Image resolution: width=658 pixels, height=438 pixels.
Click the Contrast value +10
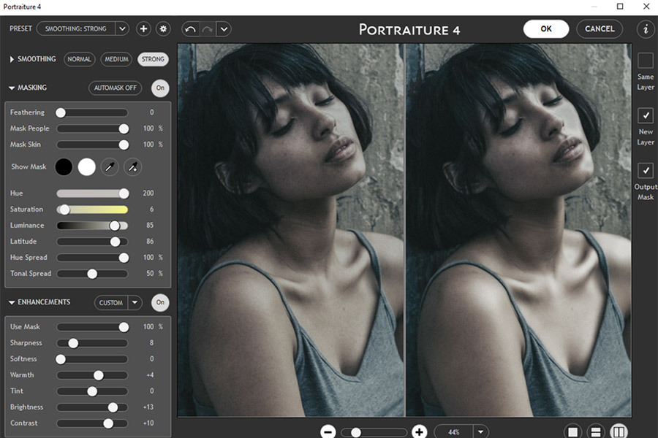coord(148,423)
